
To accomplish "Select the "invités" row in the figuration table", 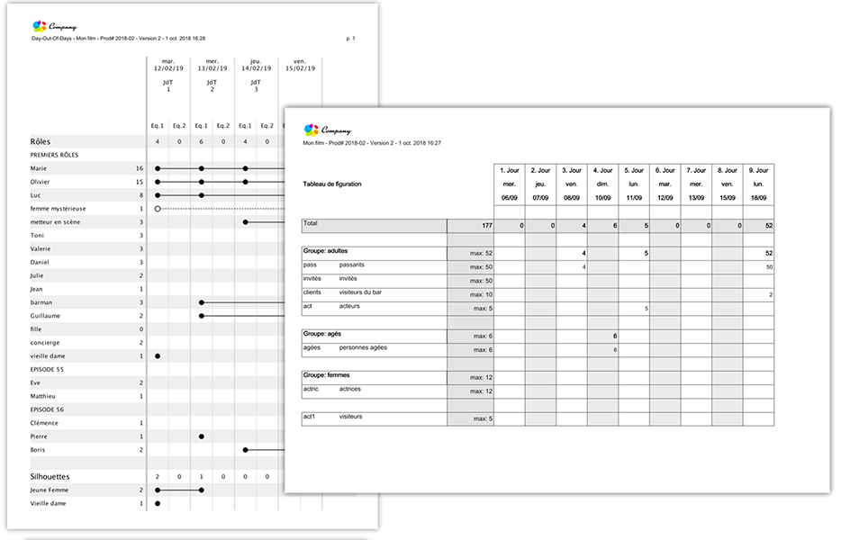I will (538, 281).
